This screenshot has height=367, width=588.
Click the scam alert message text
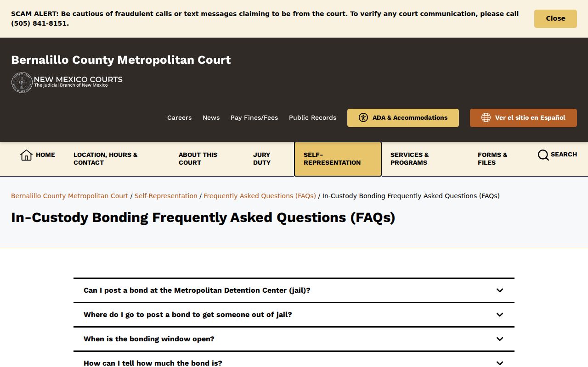(x=265, y=19)
